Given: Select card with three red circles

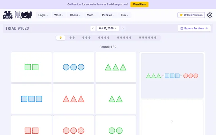Looking at the screenshot, I should [74, 125].
